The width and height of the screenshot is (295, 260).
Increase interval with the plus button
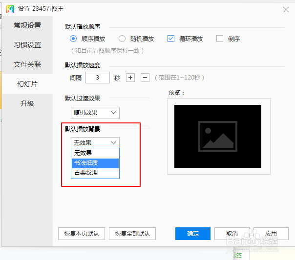pyautogui.click(x=130, y=78)
